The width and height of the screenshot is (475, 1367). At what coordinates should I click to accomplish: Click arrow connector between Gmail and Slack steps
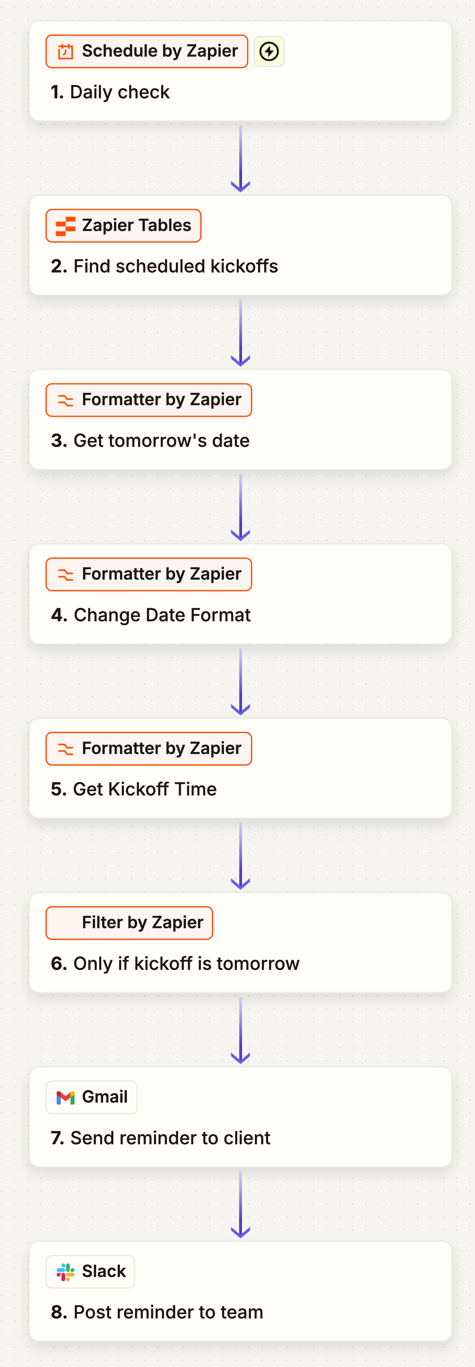[x=241, y=1205]
